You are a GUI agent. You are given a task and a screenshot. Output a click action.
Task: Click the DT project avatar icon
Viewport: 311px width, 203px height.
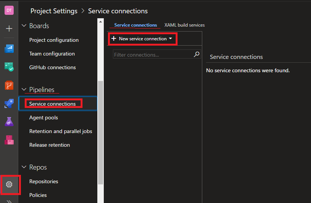(9, 11)
